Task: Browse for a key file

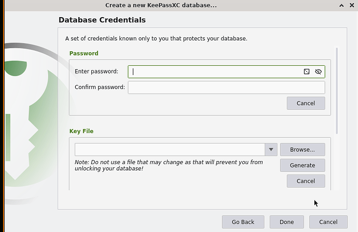Action: click(302, 150)
